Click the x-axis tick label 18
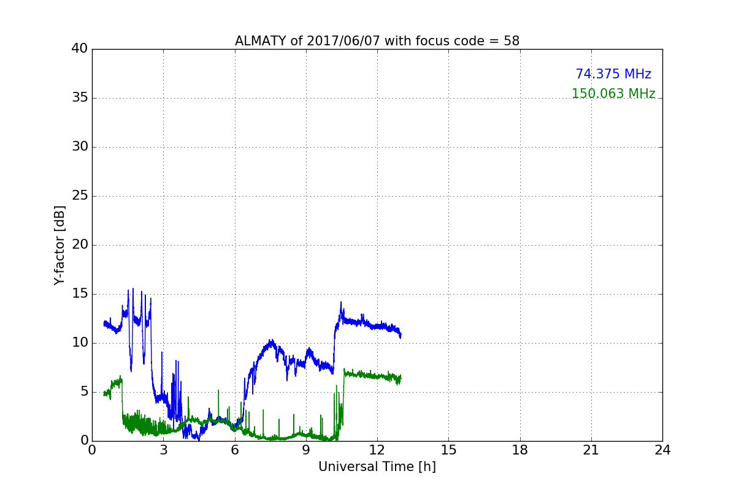The width and height of the screenshot is (736, 490). point(520,450)
